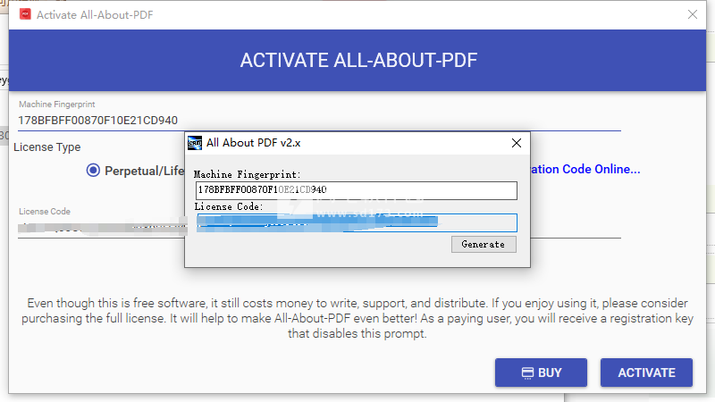Click the credit card icon on BUY button
The width and height of the screenshot is (715, 402).
pos(527,373)
